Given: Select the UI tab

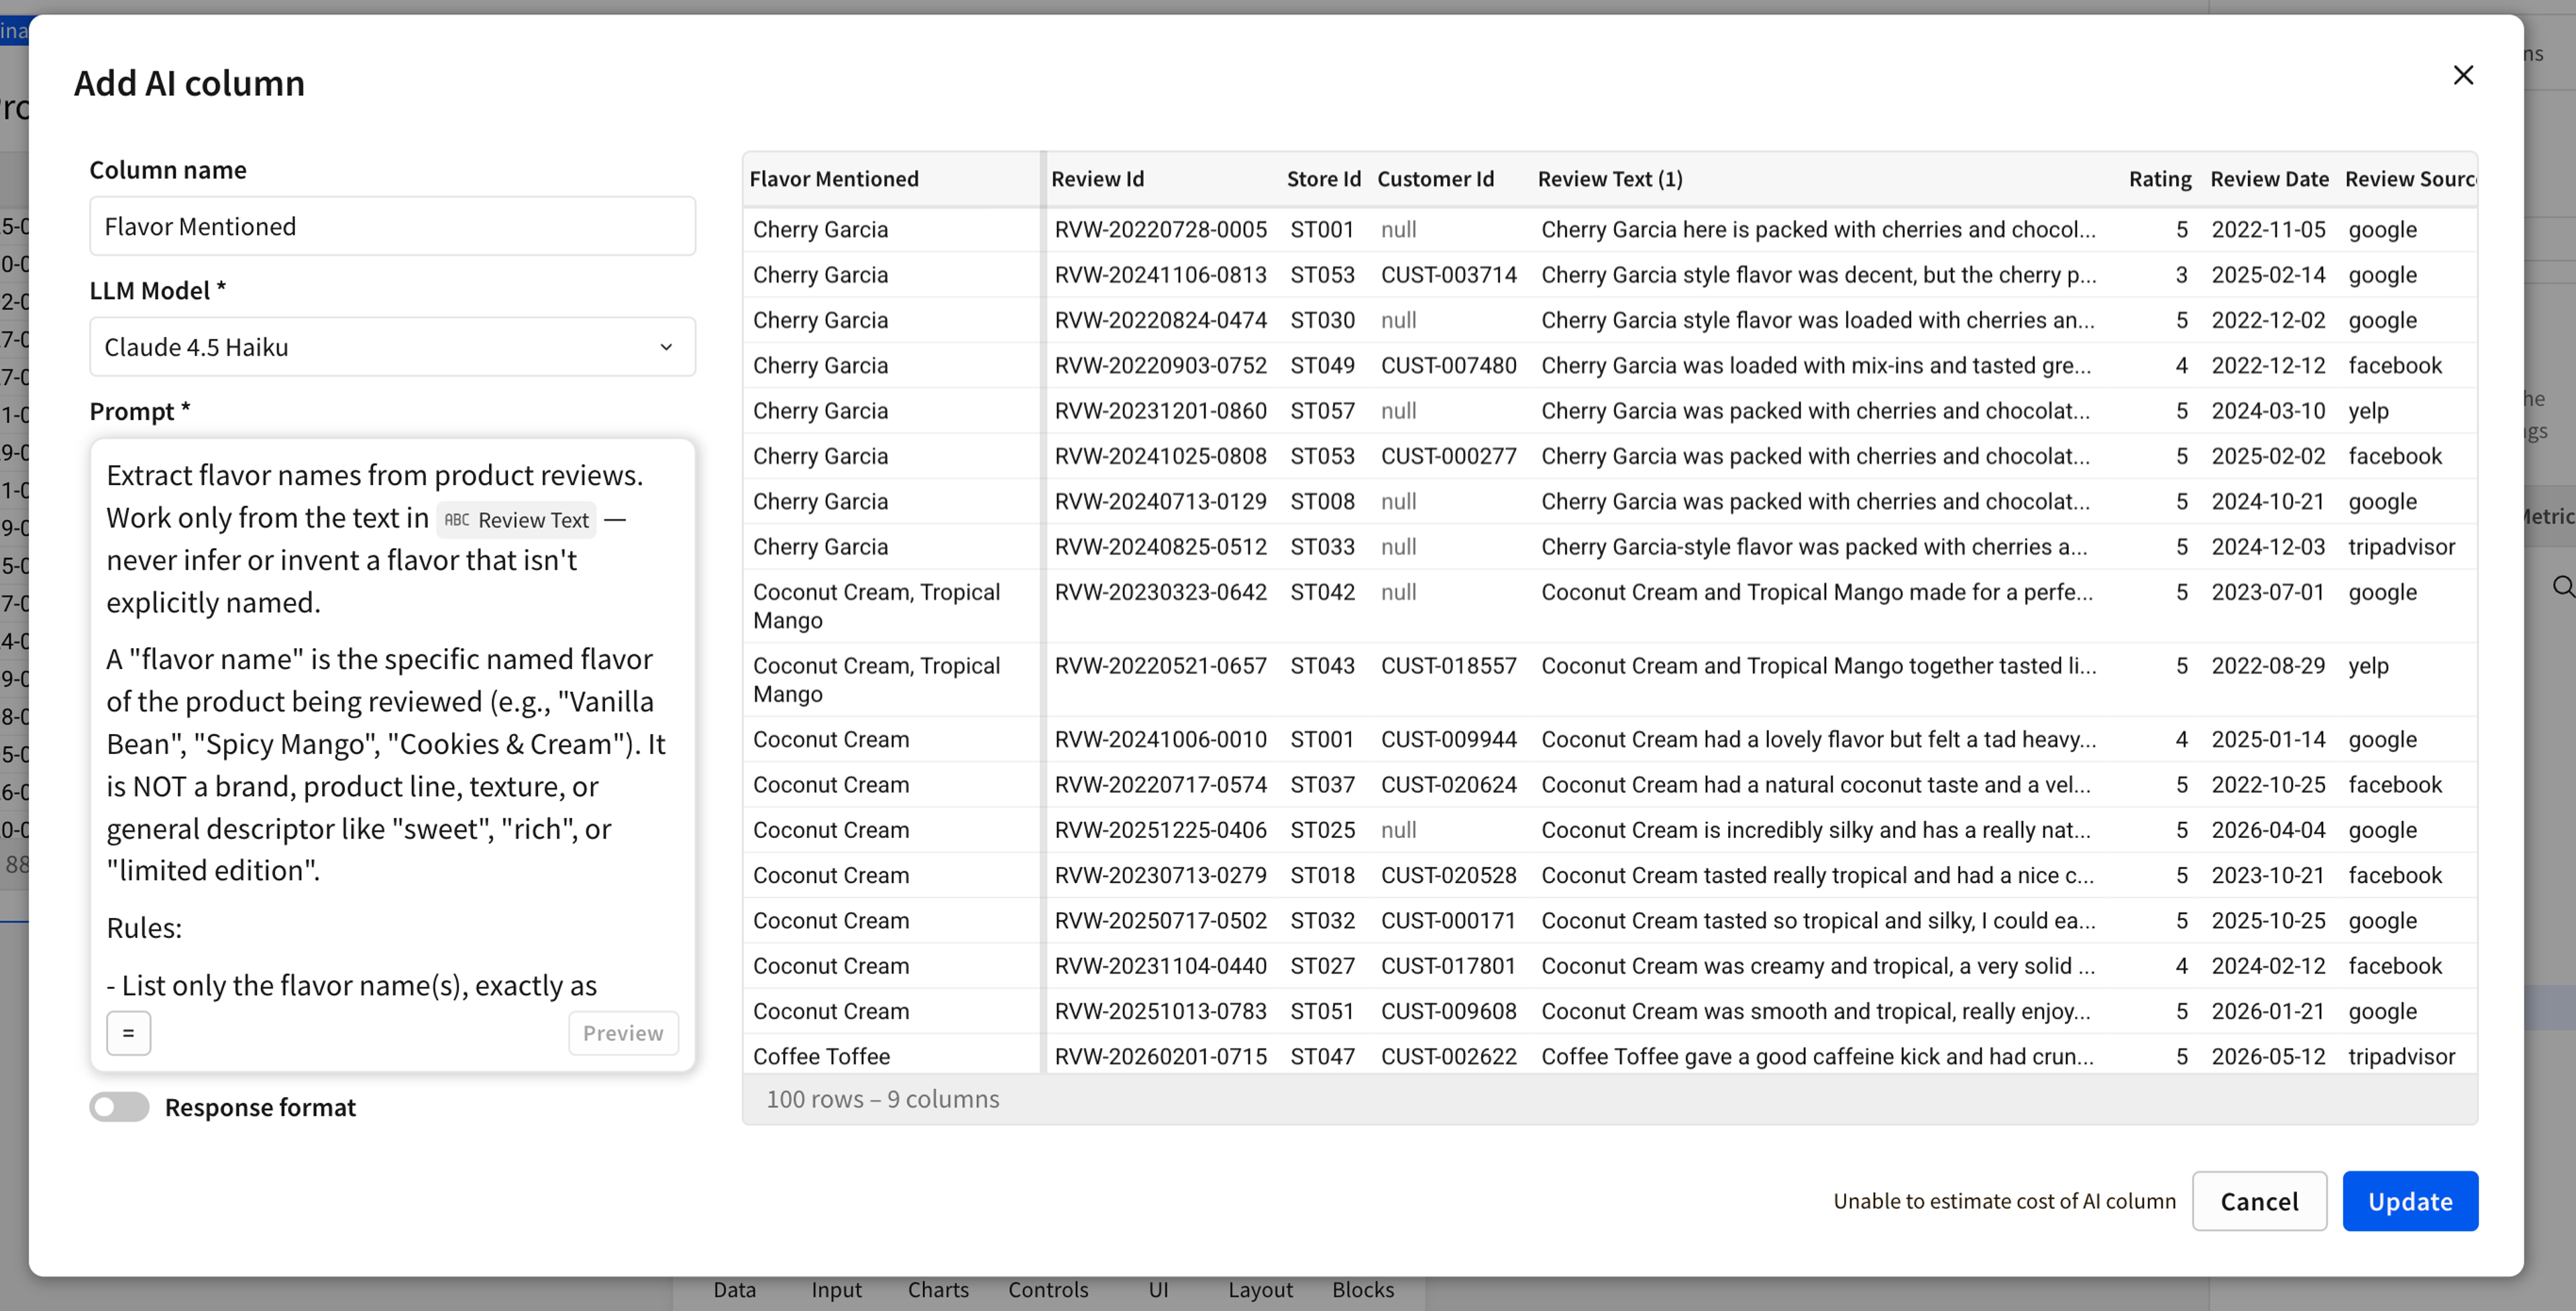Looking at the screenshot, I should click(x=1158, y=1289).
